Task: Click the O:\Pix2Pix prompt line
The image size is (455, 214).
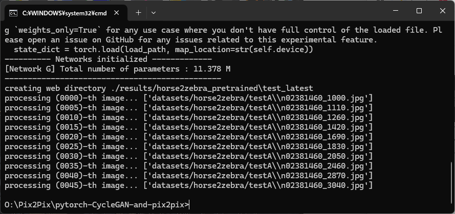Action: tap(97, 205)
